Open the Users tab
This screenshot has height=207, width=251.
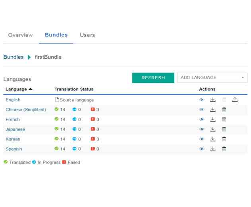(x=87, y=35)
